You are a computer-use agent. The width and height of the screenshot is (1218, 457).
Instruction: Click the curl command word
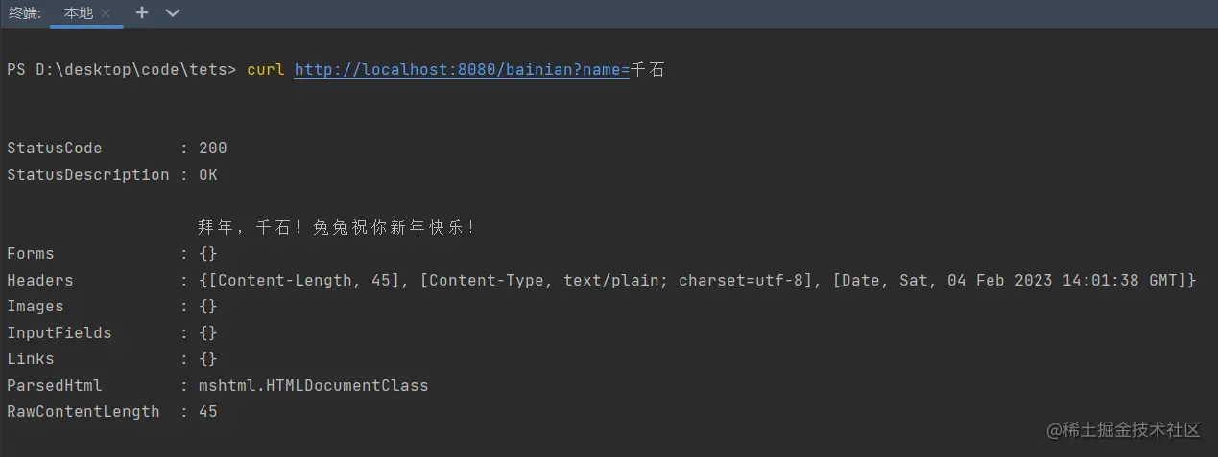pyautogui.click(x=266, y=70)
